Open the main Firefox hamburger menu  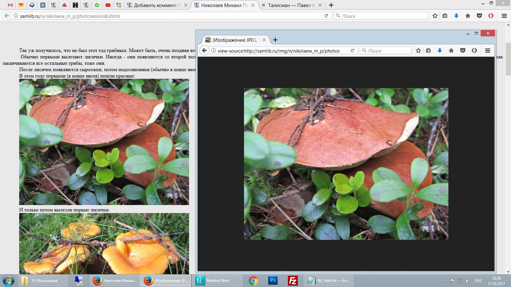pyautogui.click(x=504, y=16)
